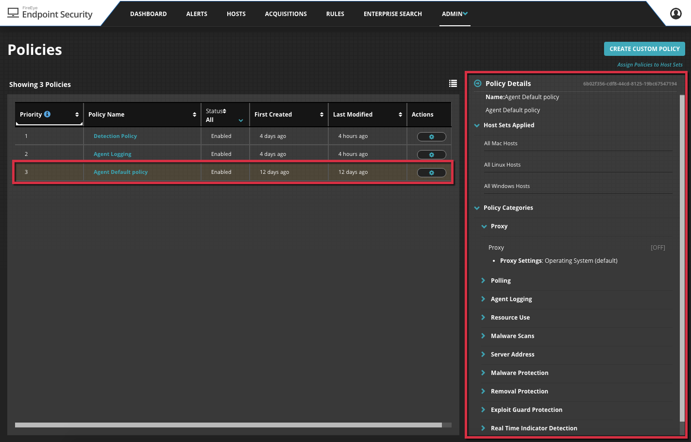This screenshot has height=442, width=691.
Task: Open the Agent Default policy link
Action: (x=120, y=172)
